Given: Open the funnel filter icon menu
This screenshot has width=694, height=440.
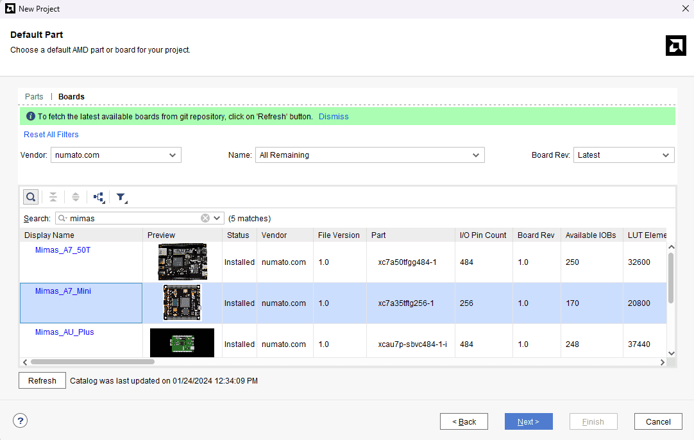Looking at the screenshot, I should pos(121,197).
